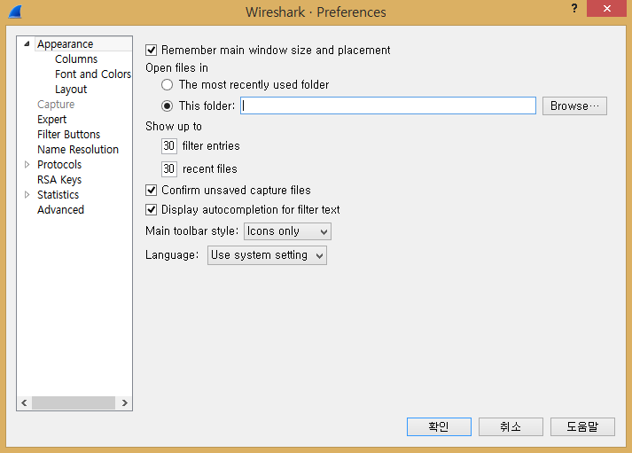Expand the Protocols tree node
This screenshot has width=632, height=453.
tap(27, 164)
